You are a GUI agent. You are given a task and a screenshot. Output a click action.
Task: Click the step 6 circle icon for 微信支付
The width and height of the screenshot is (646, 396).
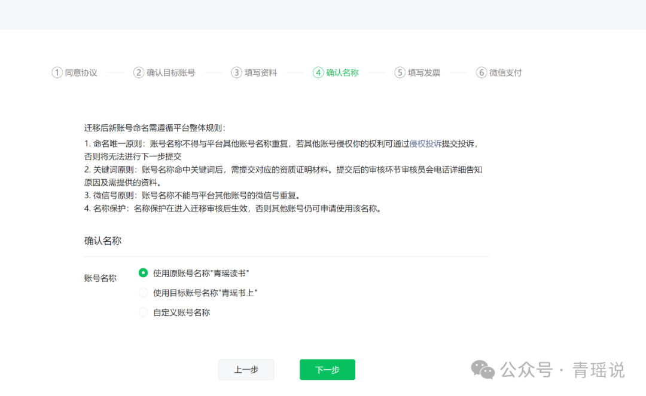click(481, 72)
